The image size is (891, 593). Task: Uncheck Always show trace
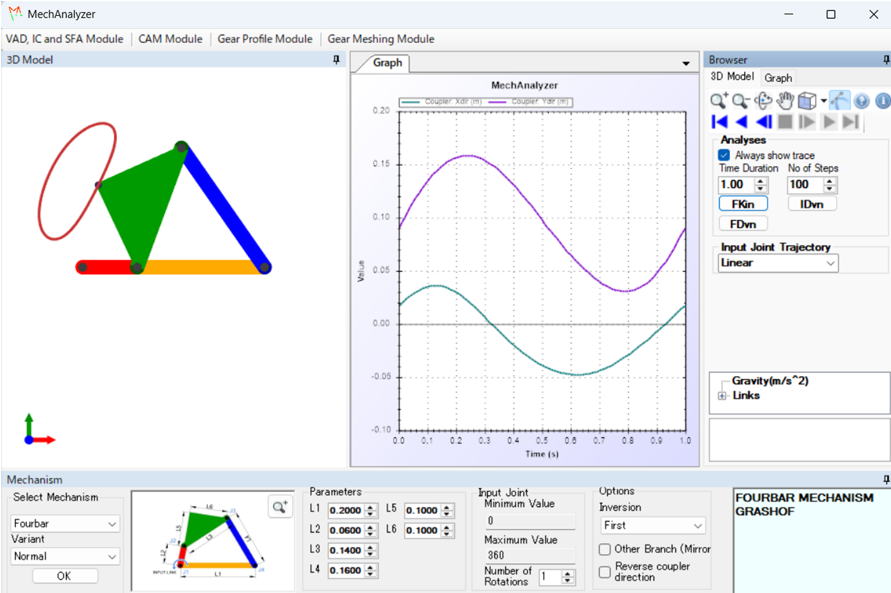[x=724, y=155]
